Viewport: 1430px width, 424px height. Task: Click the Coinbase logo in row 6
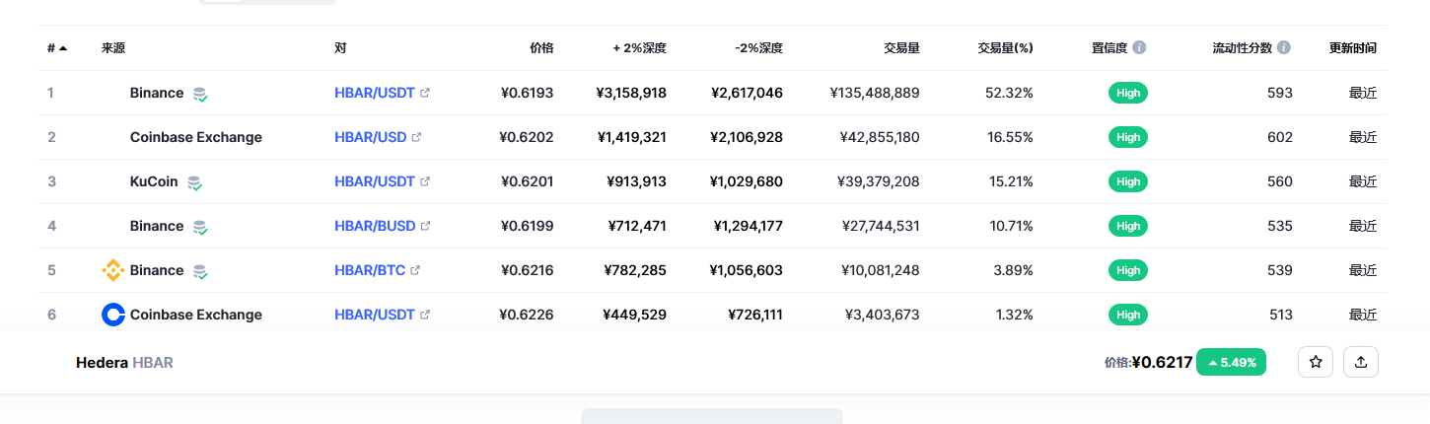point(113,315)
